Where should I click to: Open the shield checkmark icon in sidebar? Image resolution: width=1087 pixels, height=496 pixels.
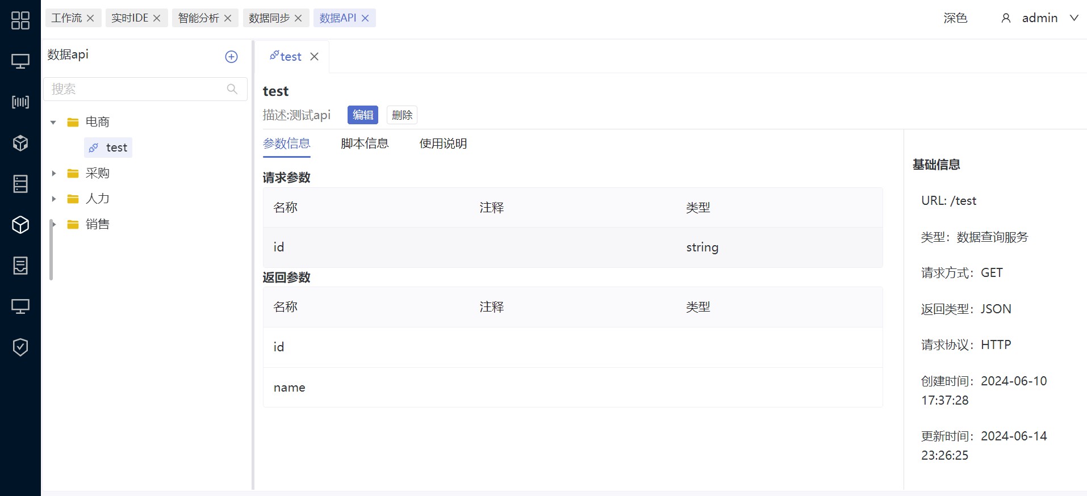pyautogui.click(x=20, y=347)
